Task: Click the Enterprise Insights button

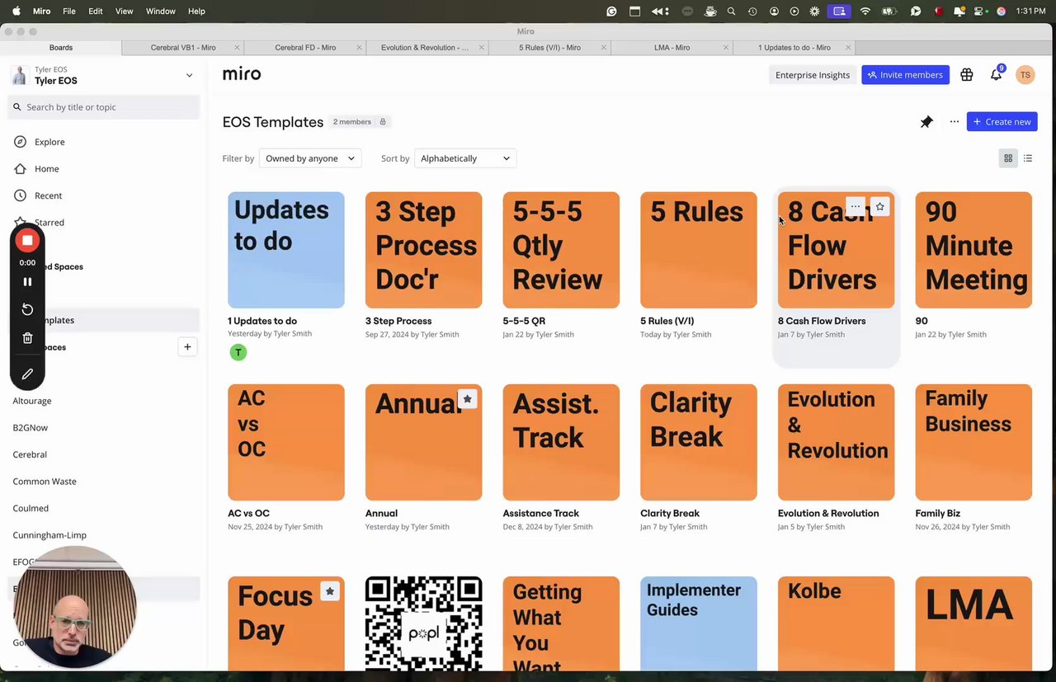Action: click(813, 75)
